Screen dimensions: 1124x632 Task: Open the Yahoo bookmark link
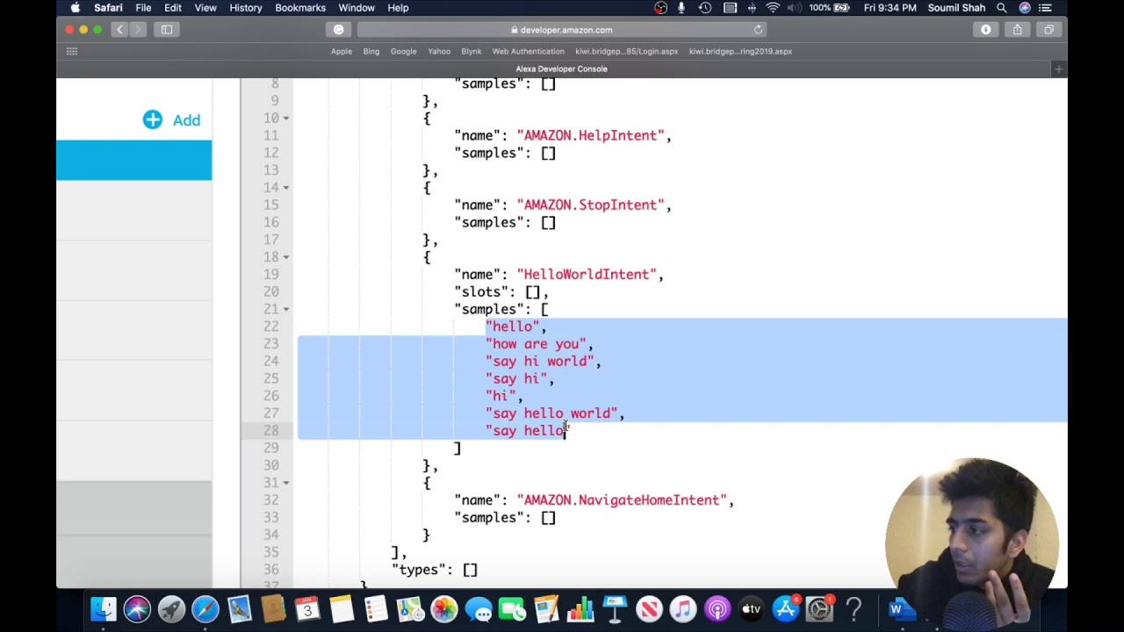pyautogui.click(x=439, y=51)
